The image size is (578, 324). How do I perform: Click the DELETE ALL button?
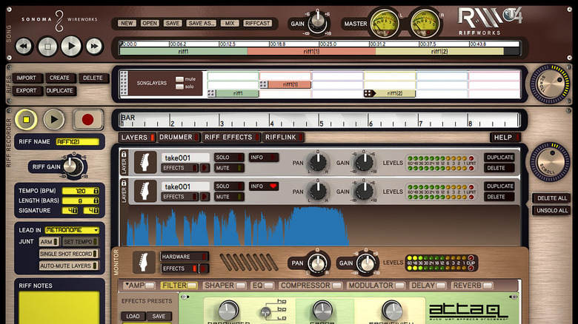(552, 198)
